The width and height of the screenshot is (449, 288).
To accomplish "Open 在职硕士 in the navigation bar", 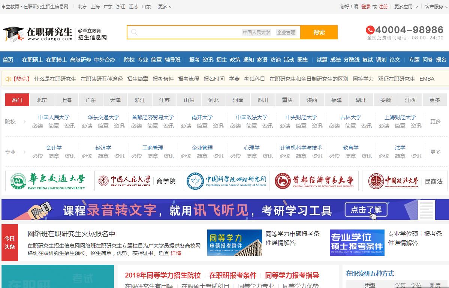I will point(33,60).
